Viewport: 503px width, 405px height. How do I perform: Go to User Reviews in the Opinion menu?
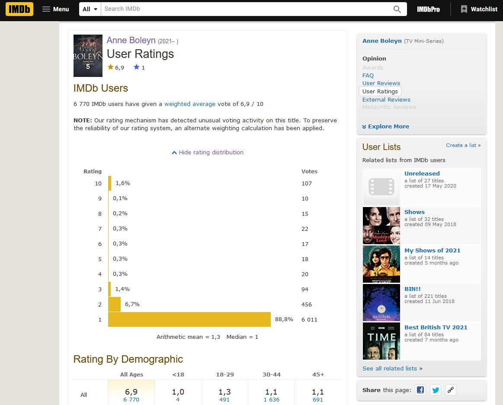(381, 83)
